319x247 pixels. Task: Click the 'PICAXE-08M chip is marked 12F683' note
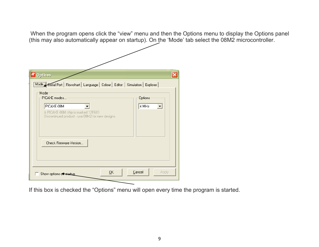point(72,112)
